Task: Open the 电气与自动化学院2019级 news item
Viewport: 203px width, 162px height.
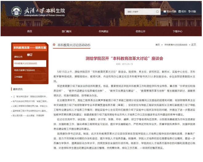Action: coord(29,101)
